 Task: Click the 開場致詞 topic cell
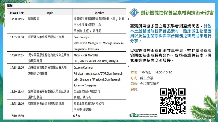(34, 19)
